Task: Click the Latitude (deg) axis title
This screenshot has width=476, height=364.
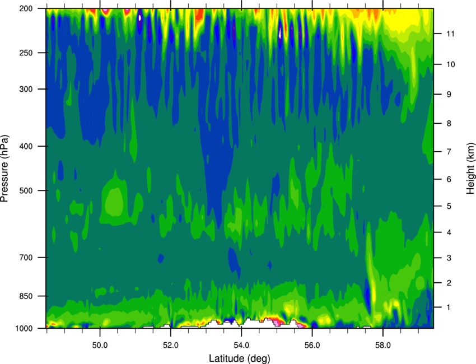Action: coord(240,358)
